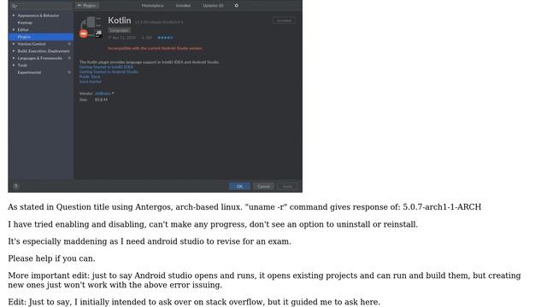The height and width of the screenshot is (307, 547).
Task: Focus the settings search field
Action: [41, 6]
